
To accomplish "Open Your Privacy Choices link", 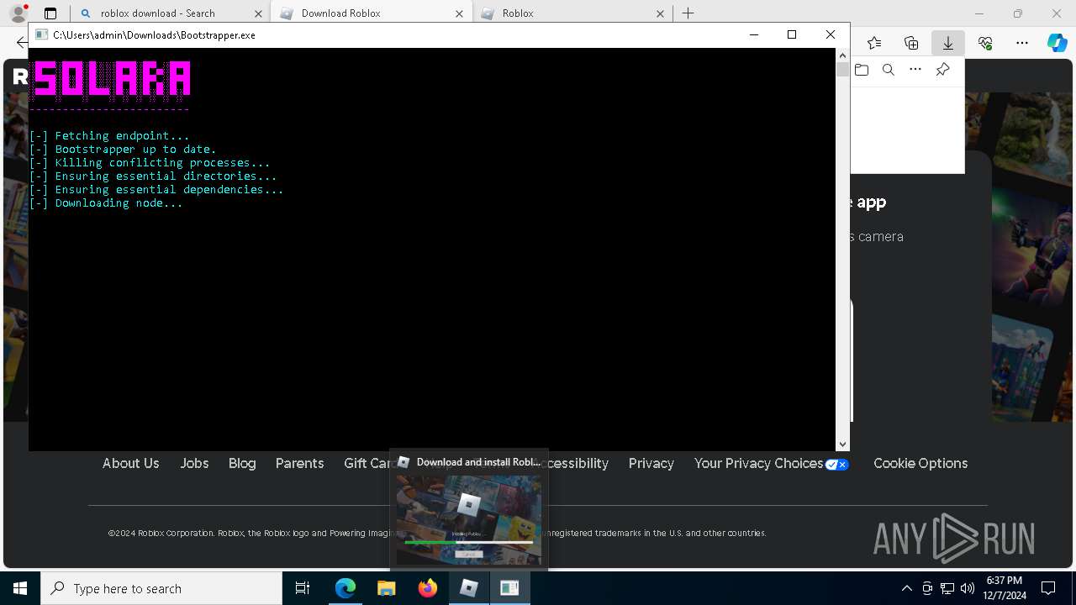I will tap(771, 463).
